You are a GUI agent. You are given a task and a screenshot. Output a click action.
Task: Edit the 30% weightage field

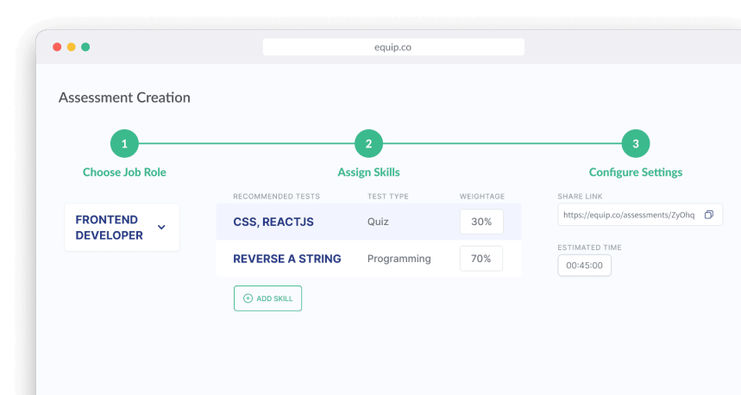pyautogui.click(x=480, y=222)
